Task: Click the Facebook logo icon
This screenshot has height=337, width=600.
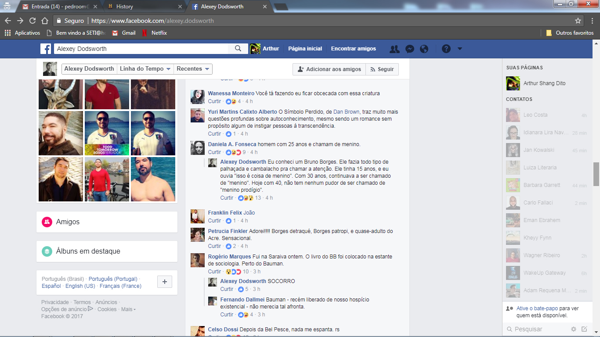Action: pyautogui.click(x=46, y=49)
